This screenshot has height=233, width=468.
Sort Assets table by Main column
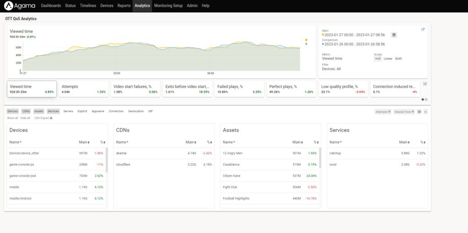pyautogui.click(x=297, y=142)
